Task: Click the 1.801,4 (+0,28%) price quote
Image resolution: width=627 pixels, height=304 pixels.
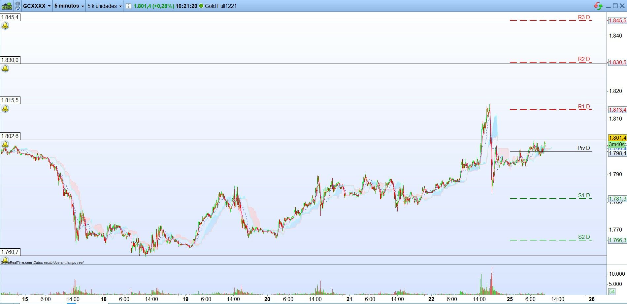Action: 154,6
